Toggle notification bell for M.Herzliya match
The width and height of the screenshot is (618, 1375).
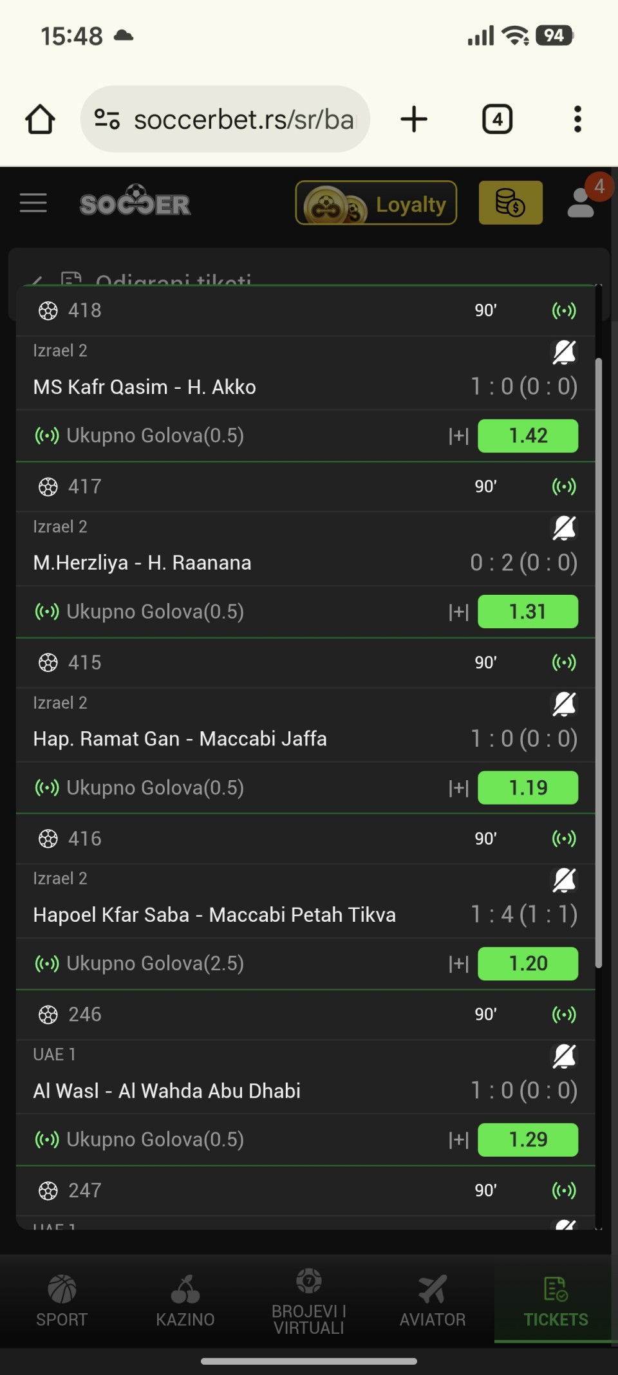(564, 528)
